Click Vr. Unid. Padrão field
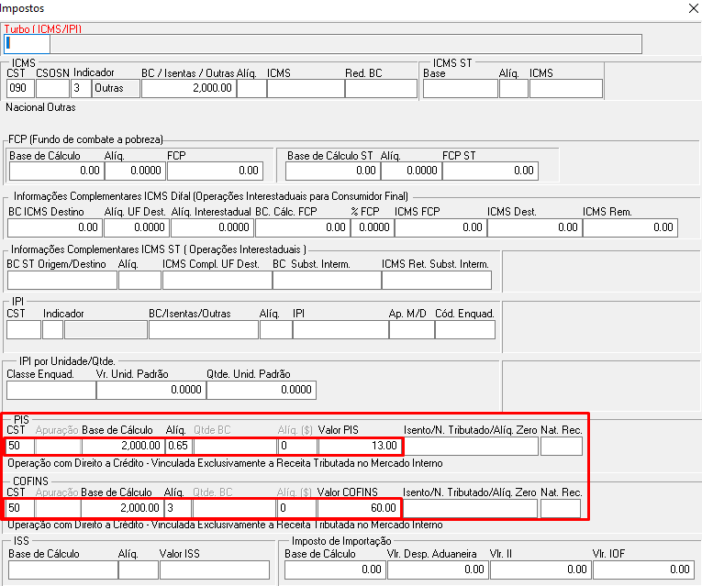Screen dimensions: 702x586 tap(150, 390)
